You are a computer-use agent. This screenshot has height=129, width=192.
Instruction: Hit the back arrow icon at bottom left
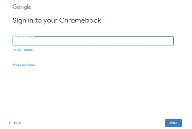pyautogui.click(x=10, y=123)
